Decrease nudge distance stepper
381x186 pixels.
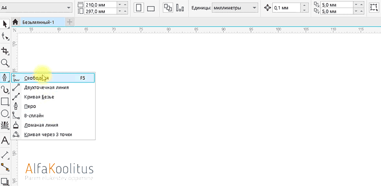(x=304, y=10)
